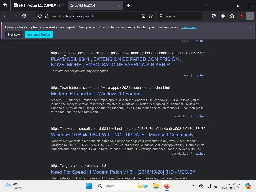Open Windows 10 Build 9841 WILL NOT UPDATE result

click(x=122, y=135)
